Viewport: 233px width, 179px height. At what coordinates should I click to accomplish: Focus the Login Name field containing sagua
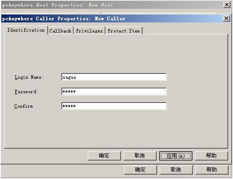point(114,77)
